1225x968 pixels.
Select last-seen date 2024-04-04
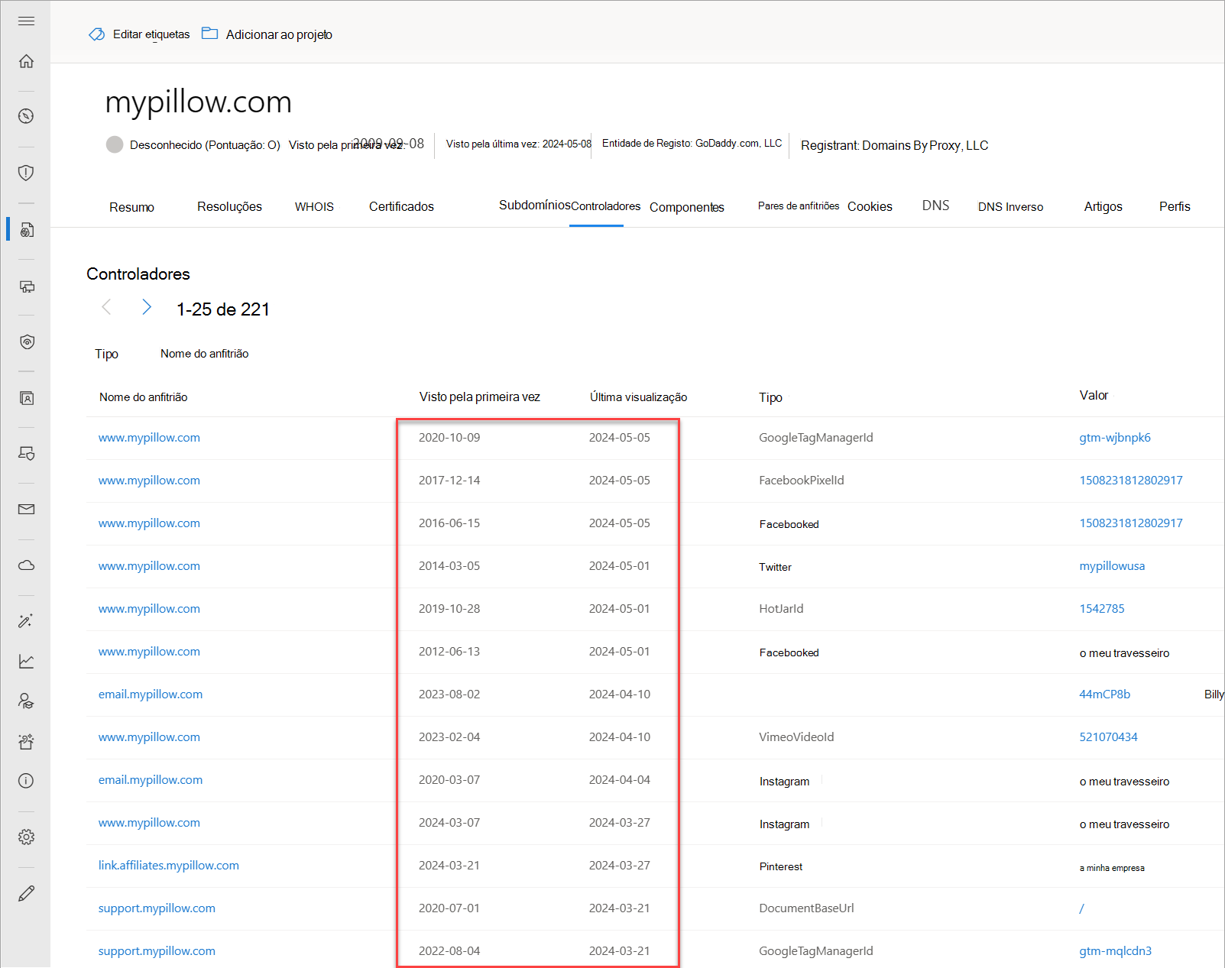pos(620,780)
